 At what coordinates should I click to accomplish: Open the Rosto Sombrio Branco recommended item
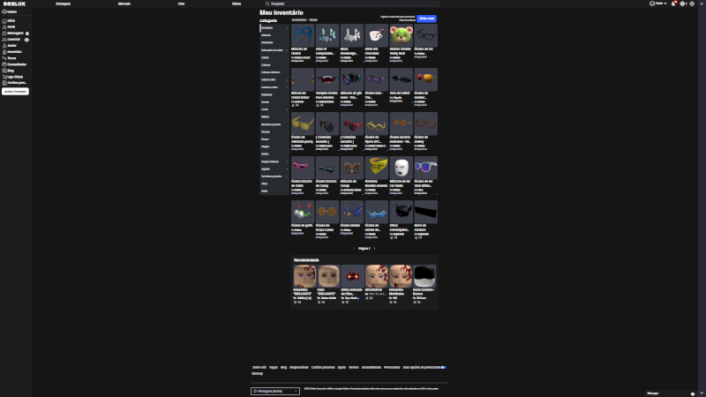point(424,276)
